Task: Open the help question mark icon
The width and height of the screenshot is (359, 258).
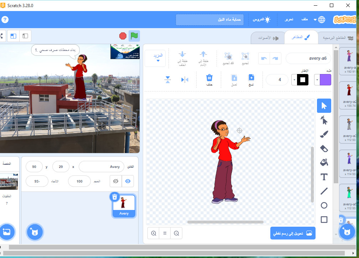Action: (5, 20)
